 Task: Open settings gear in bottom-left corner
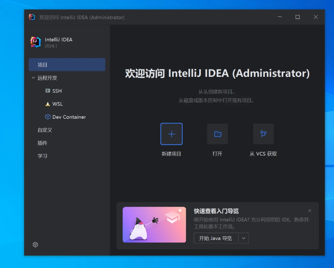35,245
